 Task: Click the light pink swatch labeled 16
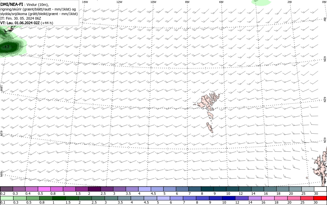(268, 198)
